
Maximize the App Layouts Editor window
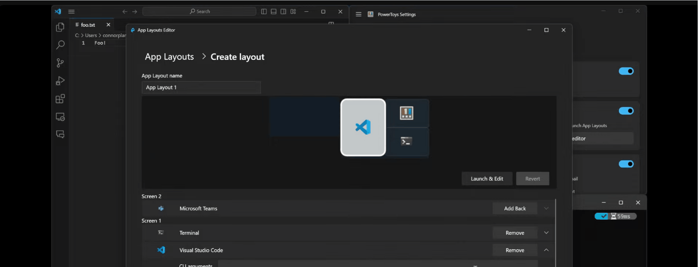546,30
